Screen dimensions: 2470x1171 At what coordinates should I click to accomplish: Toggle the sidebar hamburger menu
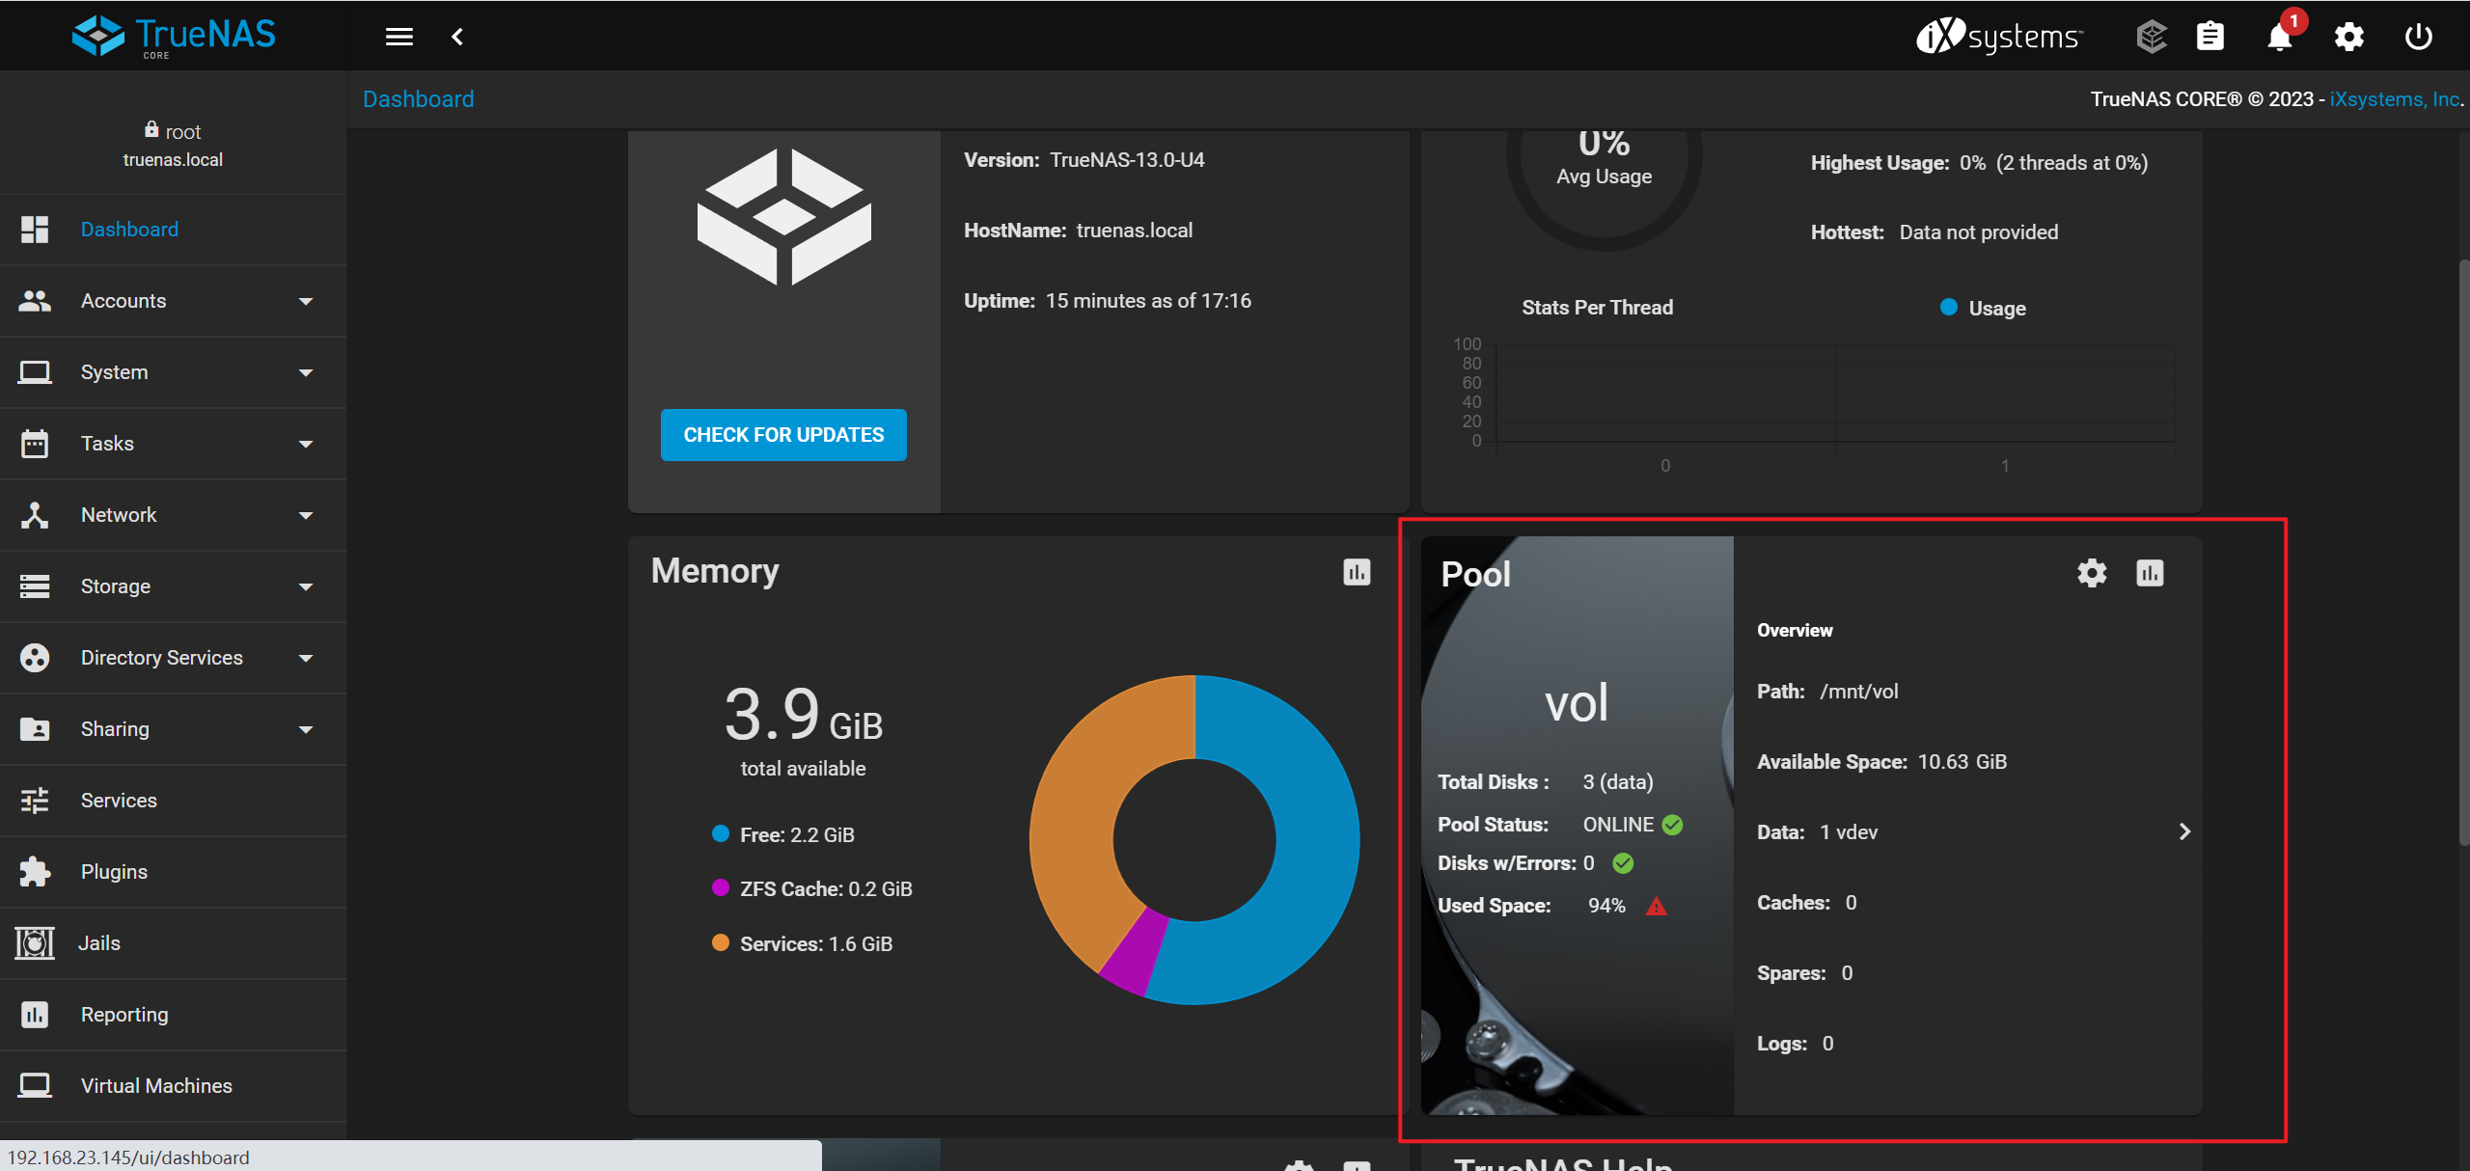point(399,37)
